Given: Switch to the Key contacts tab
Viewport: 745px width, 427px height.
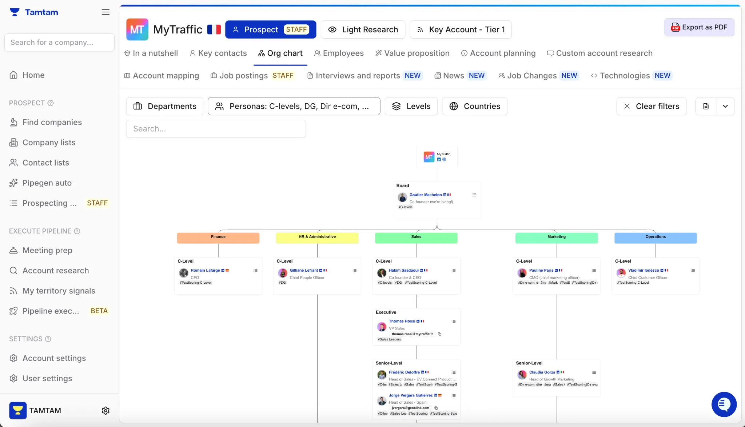Looking at the screenshot, I should [218, 53].
